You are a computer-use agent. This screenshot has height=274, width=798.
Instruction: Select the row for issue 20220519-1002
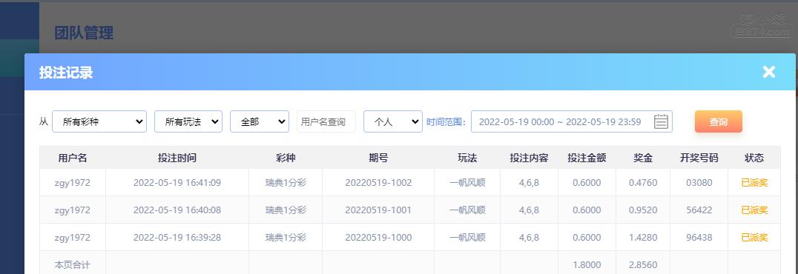[409, 182]
